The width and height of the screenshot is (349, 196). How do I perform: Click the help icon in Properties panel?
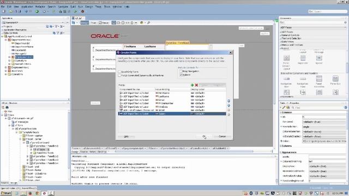(345, 108)
